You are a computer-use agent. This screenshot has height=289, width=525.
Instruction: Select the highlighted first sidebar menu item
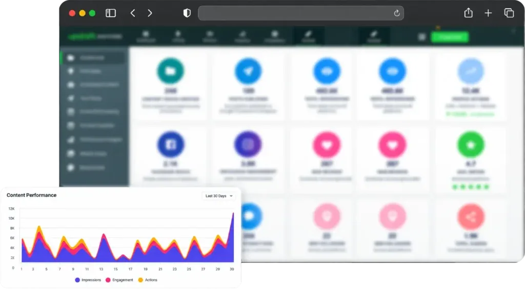(94, 57)
